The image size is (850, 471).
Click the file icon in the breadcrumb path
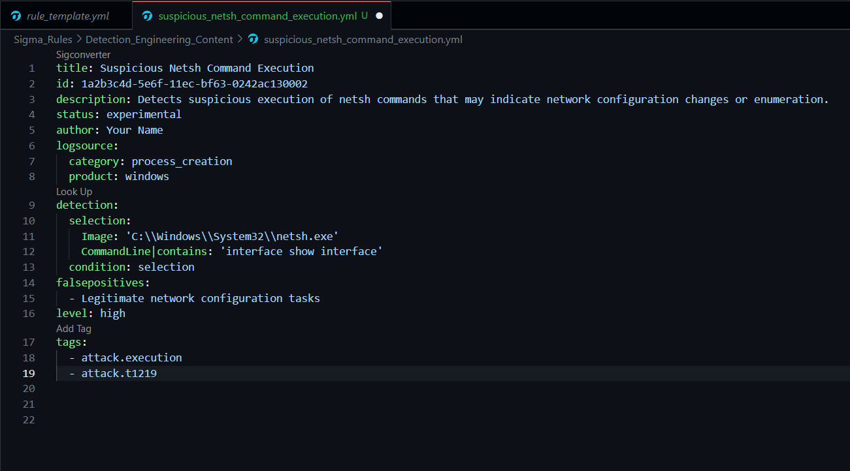[253, 40]
